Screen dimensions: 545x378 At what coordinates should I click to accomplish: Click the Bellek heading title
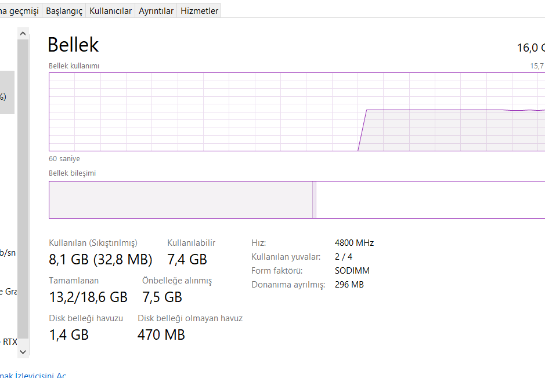click(73, 45)
